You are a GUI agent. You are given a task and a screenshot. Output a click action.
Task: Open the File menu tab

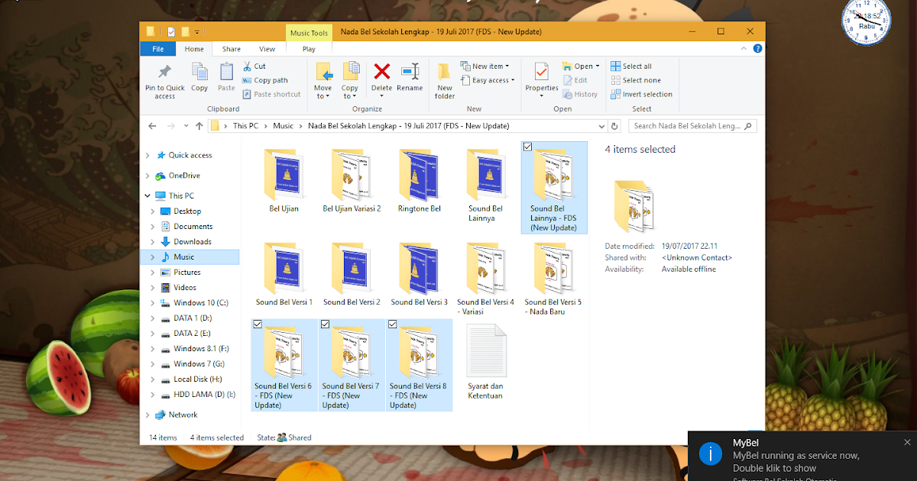(x=158, y=49)
